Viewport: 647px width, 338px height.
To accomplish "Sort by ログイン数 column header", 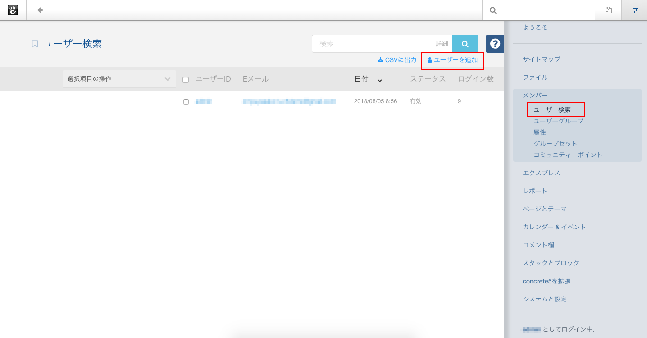I will [x=476, y=79].
